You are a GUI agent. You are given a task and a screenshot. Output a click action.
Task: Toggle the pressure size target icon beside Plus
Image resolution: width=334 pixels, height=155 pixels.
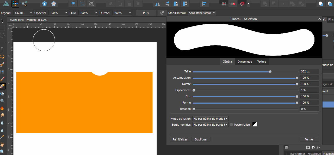[162, 13]
